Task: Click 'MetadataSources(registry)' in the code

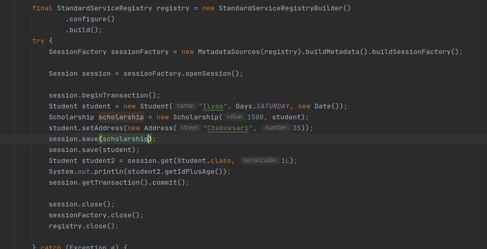Action: [250, 51]
